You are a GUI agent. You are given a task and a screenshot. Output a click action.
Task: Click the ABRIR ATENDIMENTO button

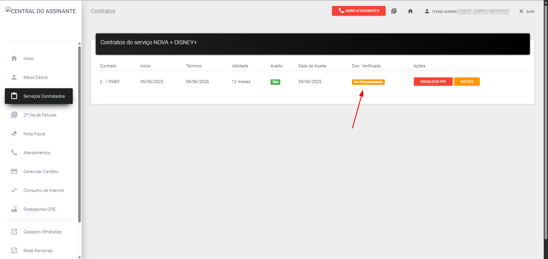click(x=358, y=11)
